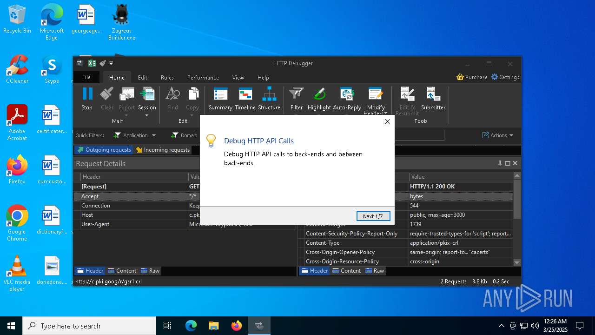Switch to the Home ribbon tab
The height and width of the screenshot is (335, 595).
pyautogui.click(x=117, y=78)
